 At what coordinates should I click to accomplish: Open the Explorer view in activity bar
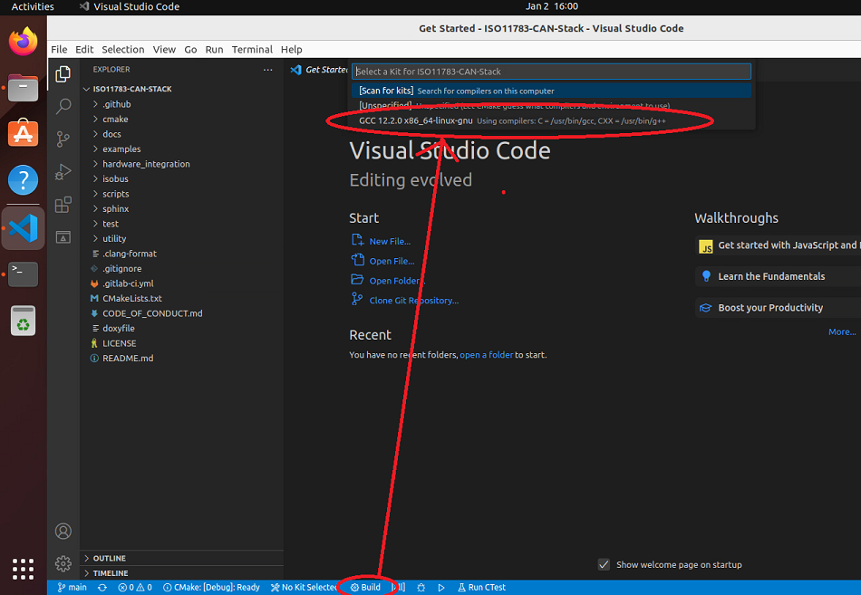pos(63,73)
